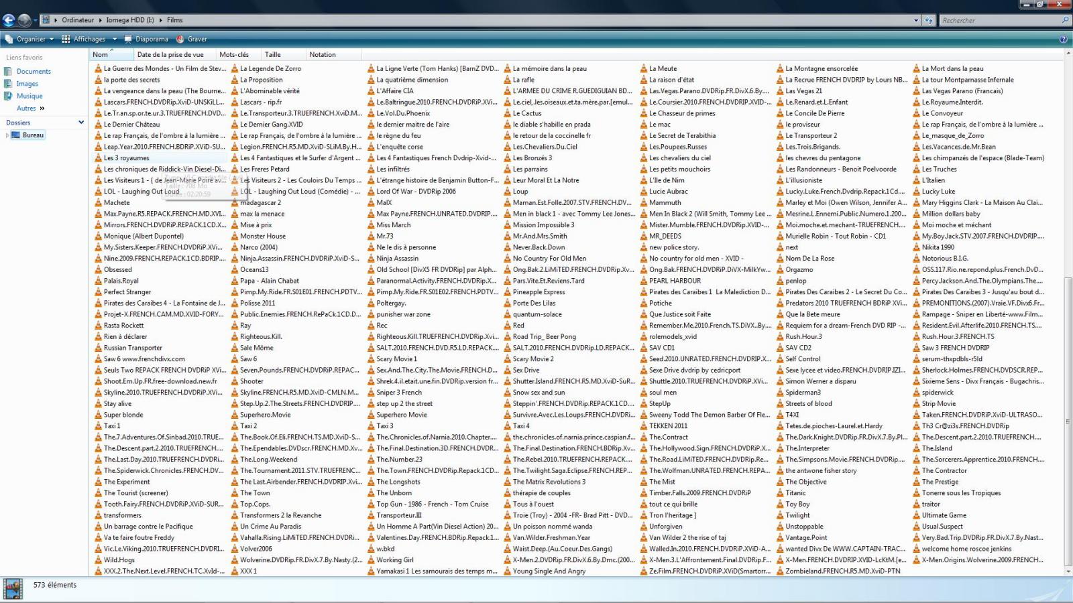Click the Images icon in favorites
The image size is (1073, 603).
click(x=9, y=84)
